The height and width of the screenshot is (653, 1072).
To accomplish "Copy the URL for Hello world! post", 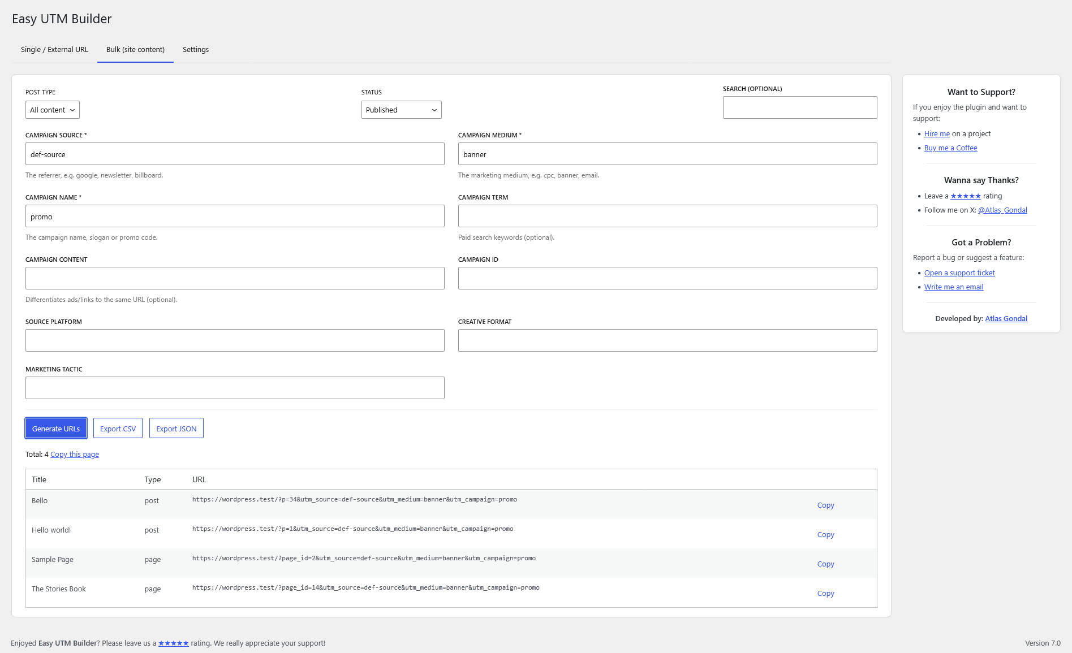I will click(x=825, y=535).
